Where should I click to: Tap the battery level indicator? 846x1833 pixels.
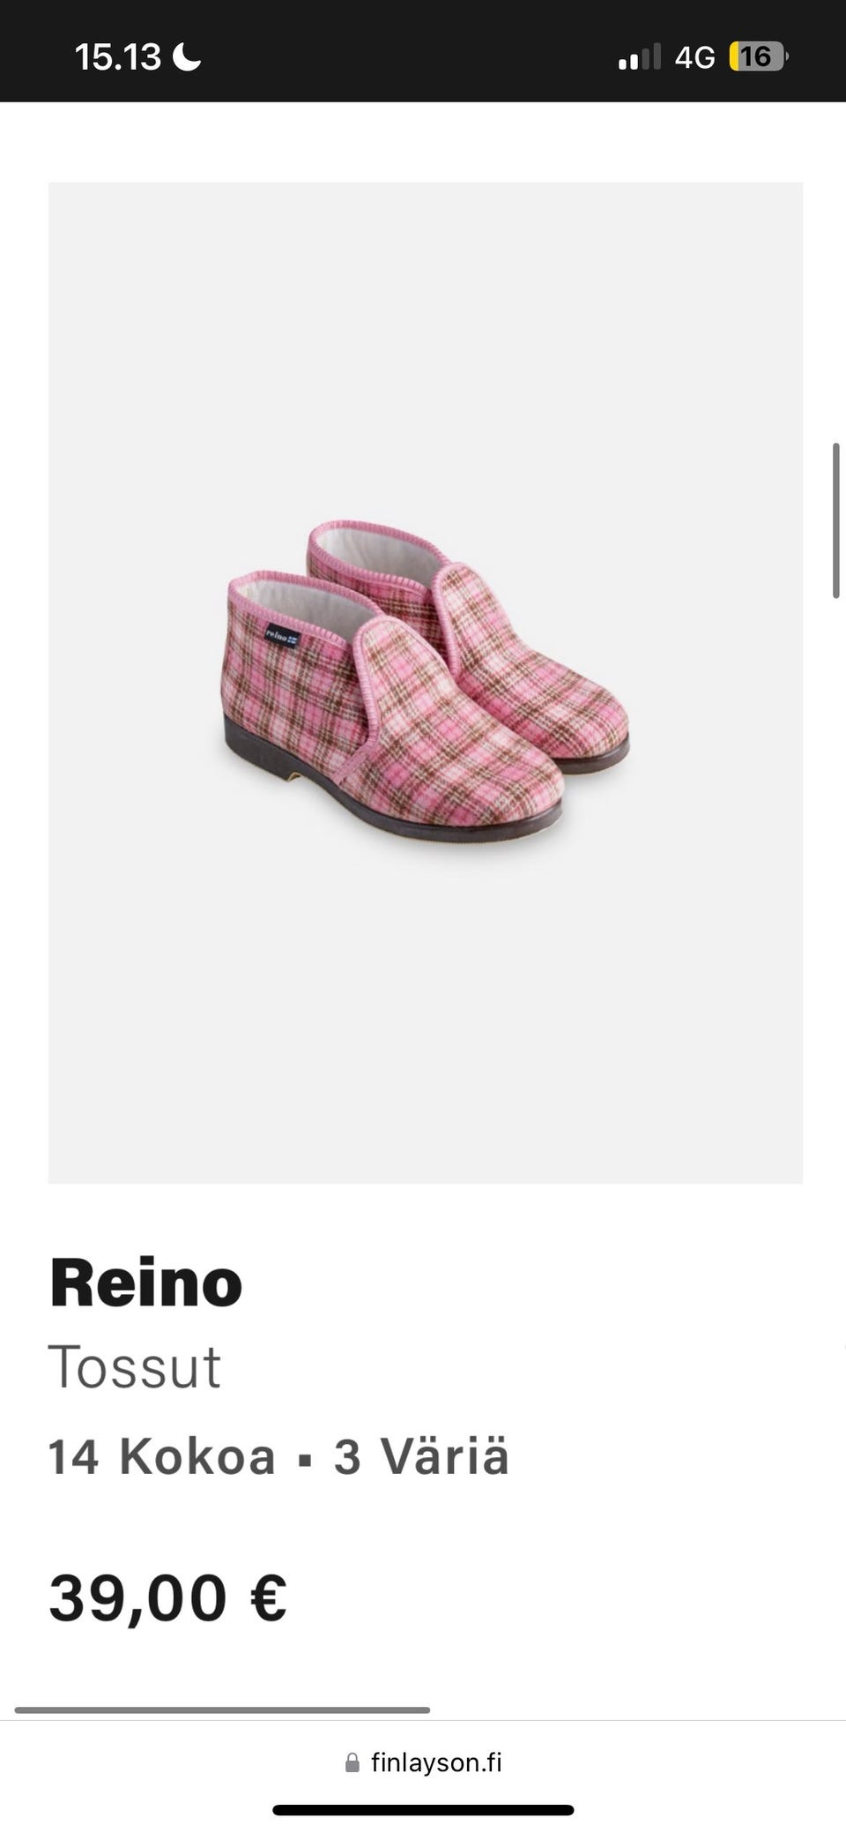point(758,57)
